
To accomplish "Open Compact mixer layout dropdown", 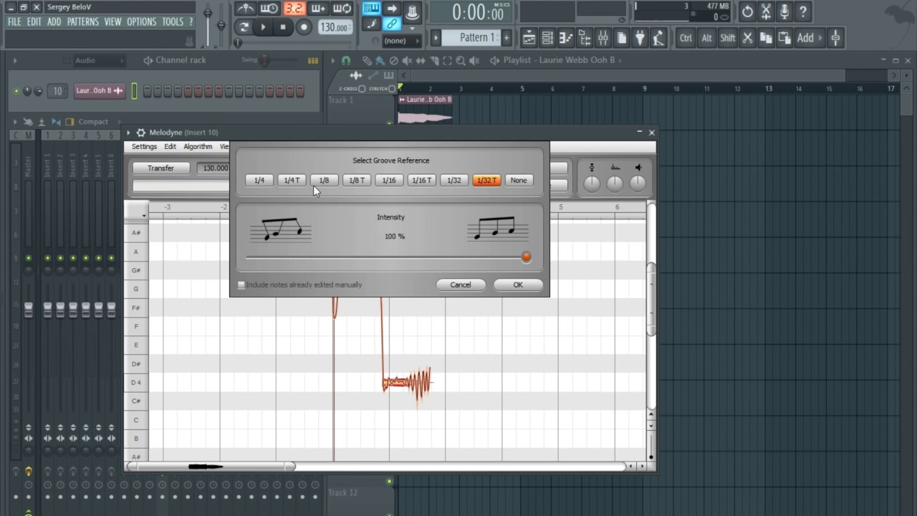I will point(93,122).
